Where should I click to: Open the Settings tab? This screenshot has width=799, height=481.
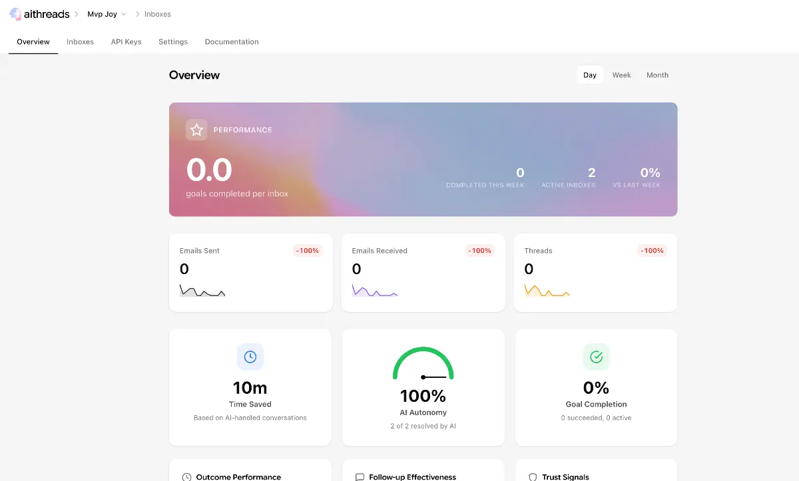tap(172, 41)
